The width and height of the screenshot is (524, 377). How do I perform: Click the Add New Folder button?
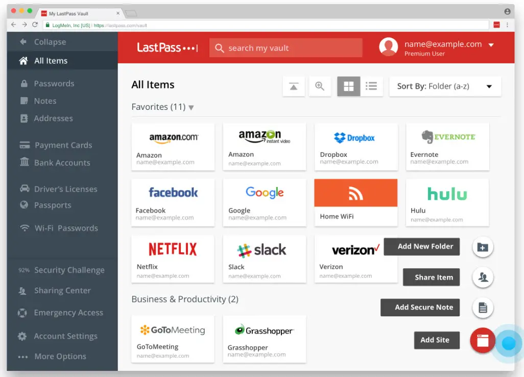pos(422,247)
